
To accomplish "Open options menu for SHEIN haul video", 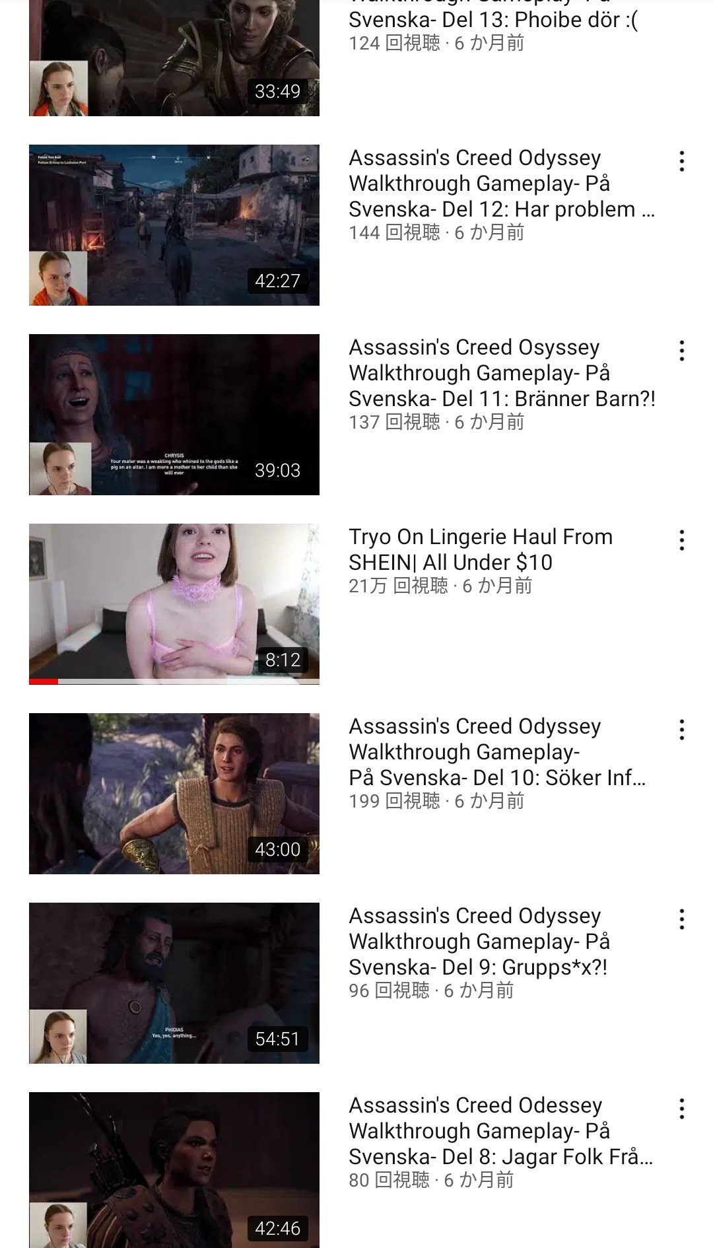I will pos(681,540).
